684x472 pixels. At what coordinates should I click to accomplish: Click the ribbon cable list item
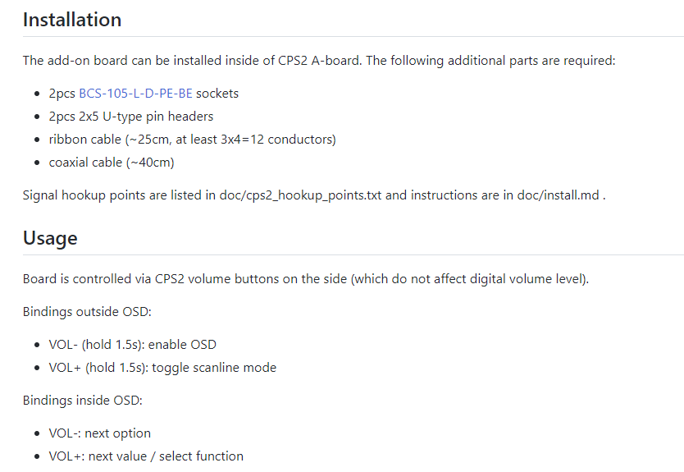coord(193,140)
